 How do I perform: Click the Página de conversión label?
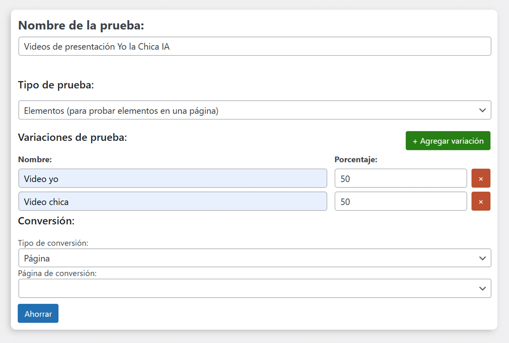[x=57, y=273]
